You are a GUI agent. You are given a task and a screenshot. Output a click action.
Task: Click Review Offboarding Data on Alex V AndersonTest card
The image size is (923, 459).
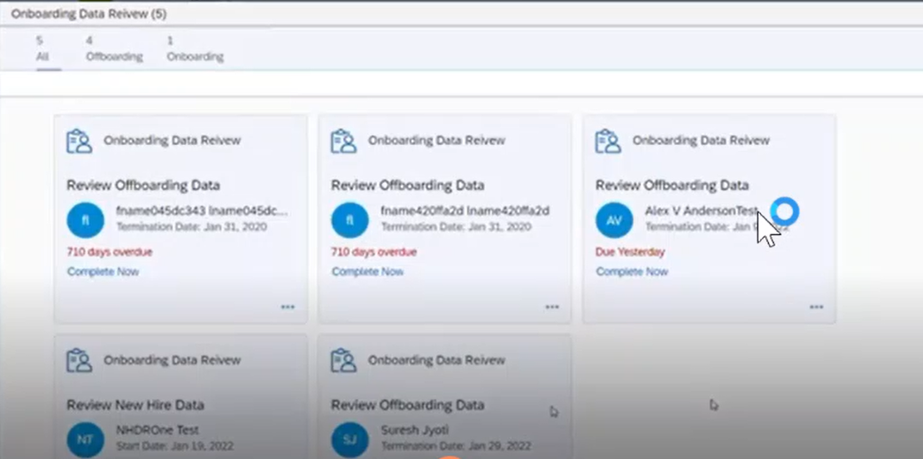[x=672, y=186]
